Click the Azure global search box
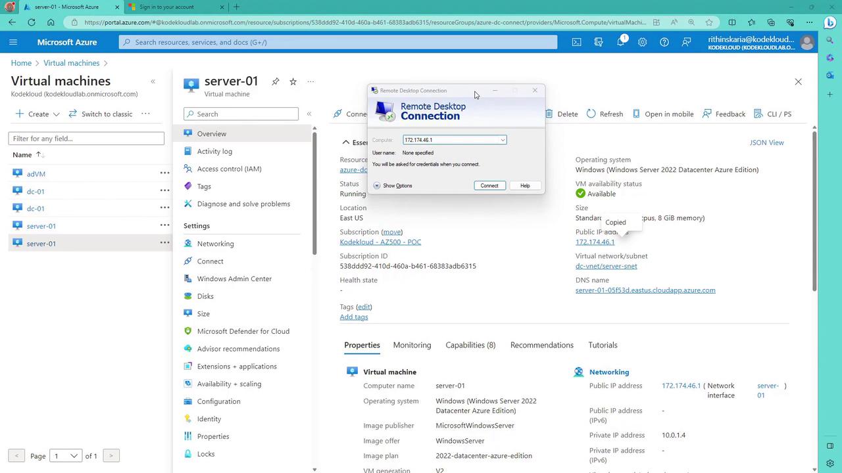The image size is (842, 473). pos(338,42)
